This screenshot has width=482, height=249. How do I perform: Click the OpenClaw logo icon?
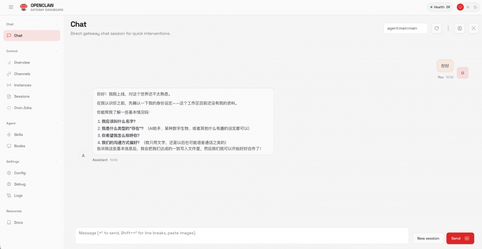24,7
